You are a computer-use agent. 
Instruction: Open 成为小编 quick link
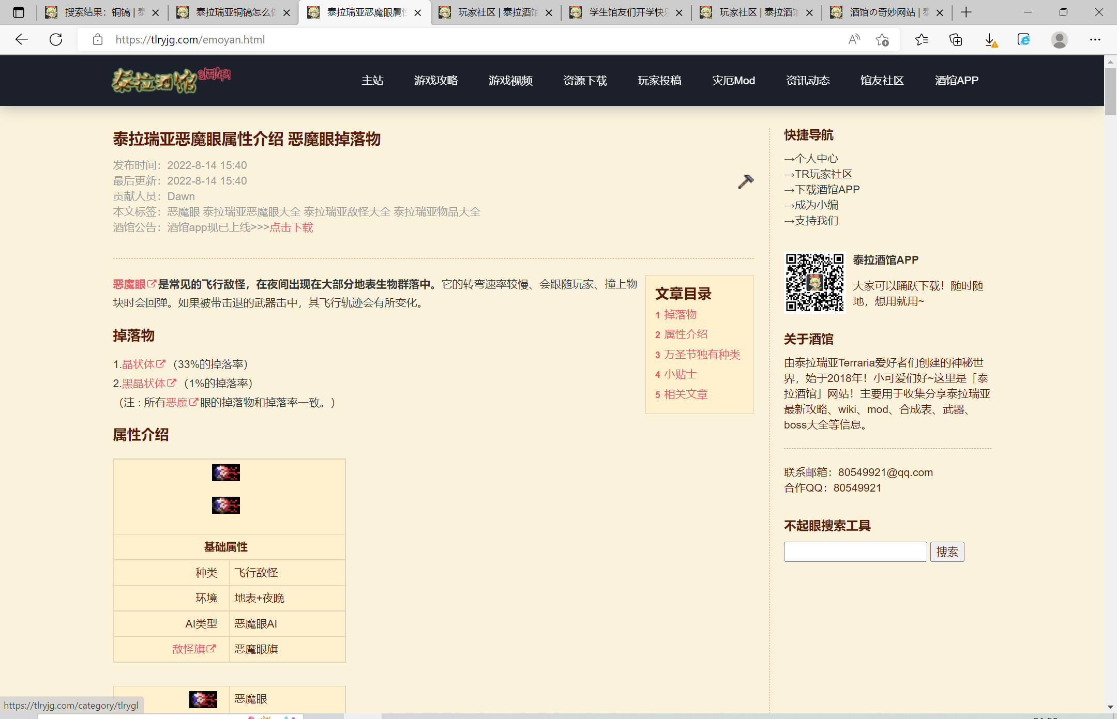point(811,205)
